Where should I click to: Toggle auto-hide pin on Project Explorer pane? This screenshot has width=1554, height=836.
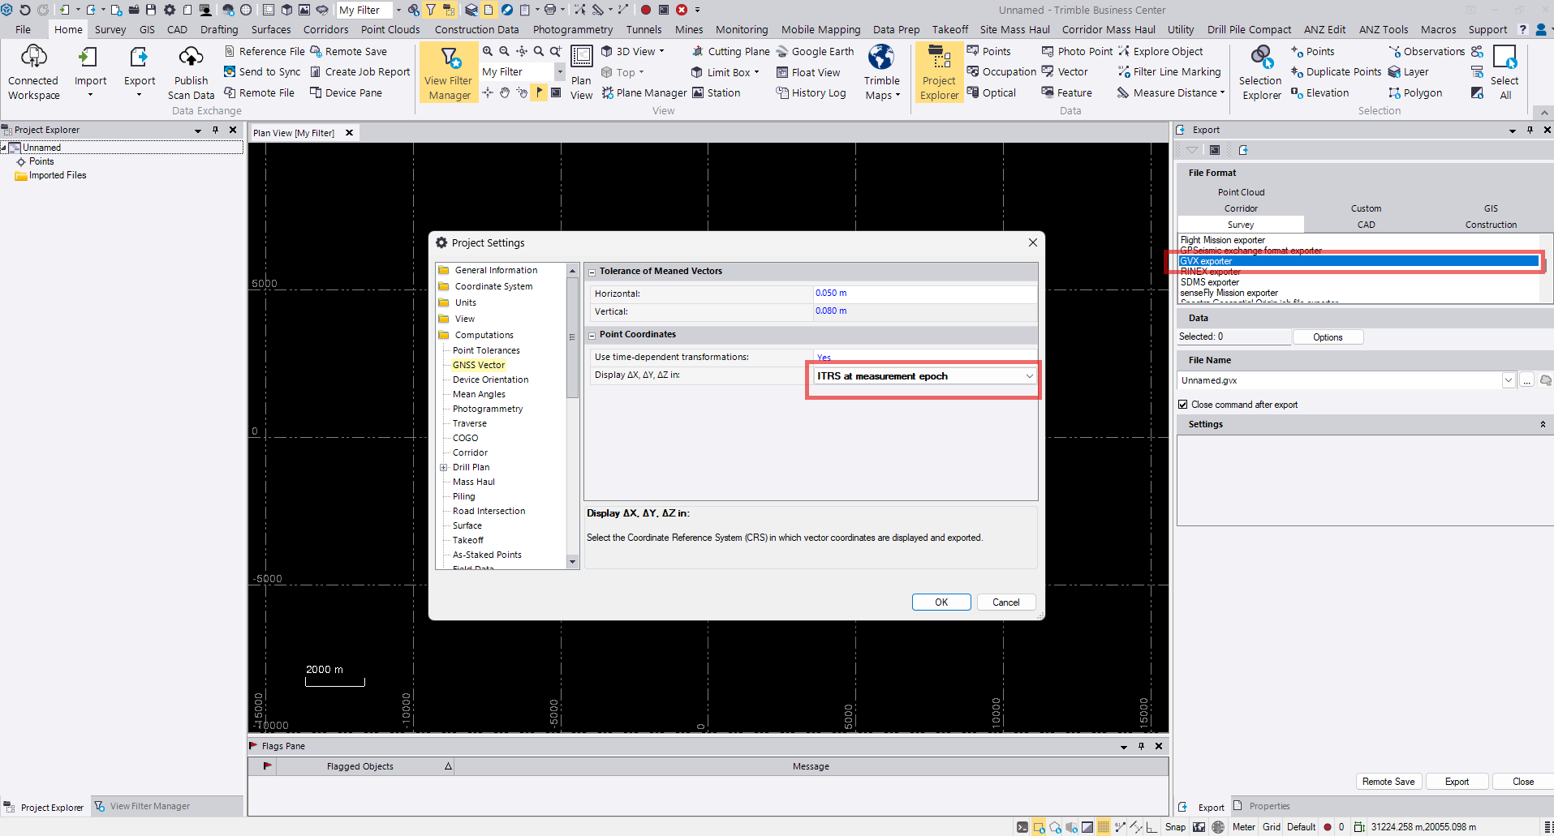(x=215, y=130)
